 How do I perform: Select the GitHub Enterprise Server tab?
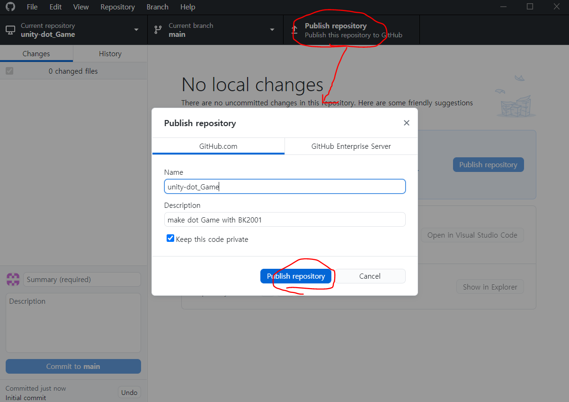(x=351, y=146)
